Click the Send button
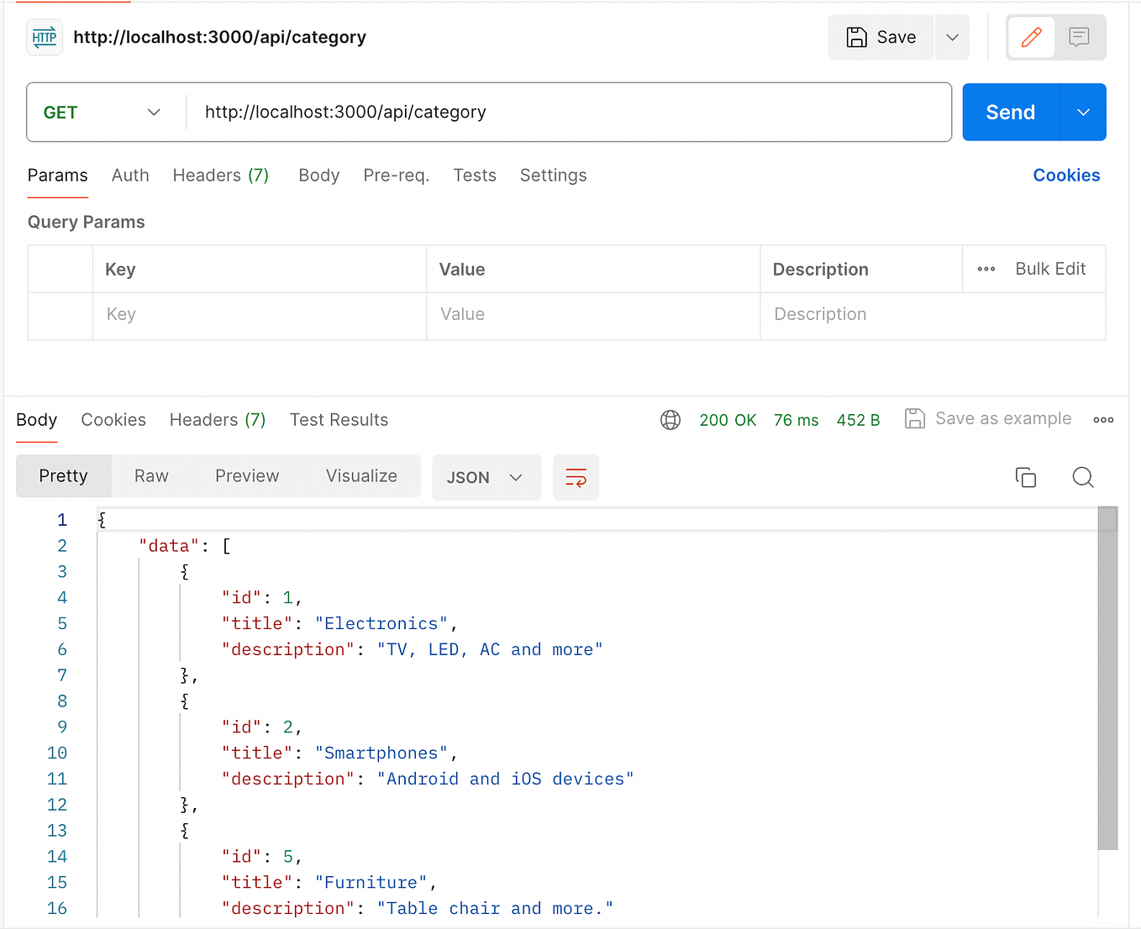The width and height of the screenshot is (1141, 929). (x=1011, y=112)
